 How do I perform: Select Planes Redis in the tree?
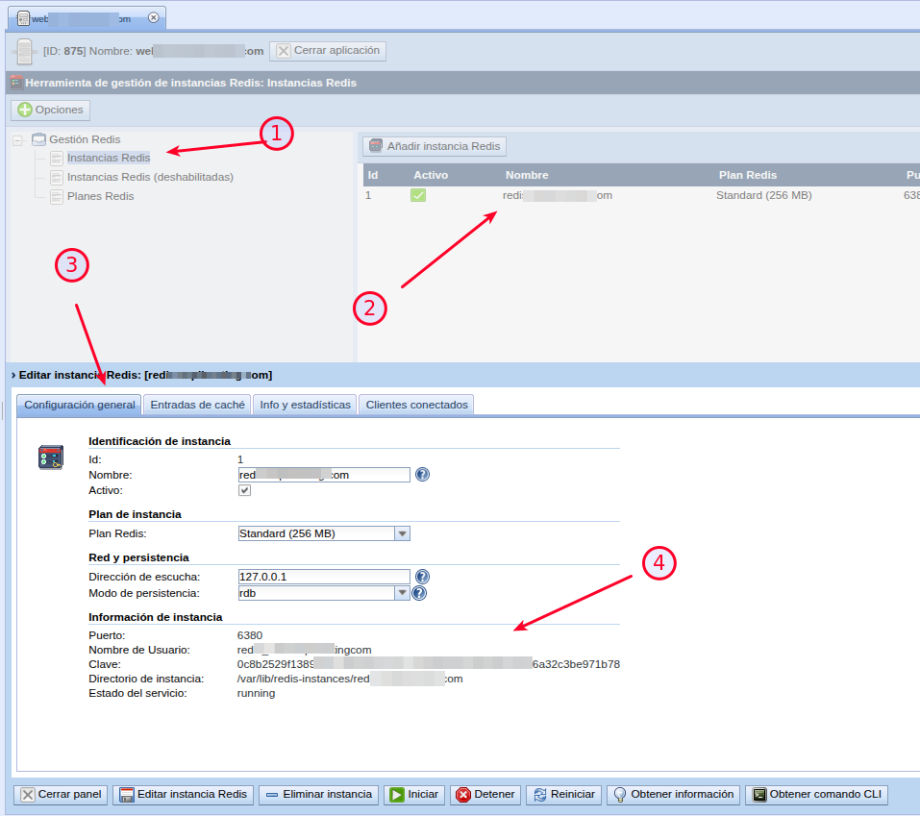click(x=100, y=196)
